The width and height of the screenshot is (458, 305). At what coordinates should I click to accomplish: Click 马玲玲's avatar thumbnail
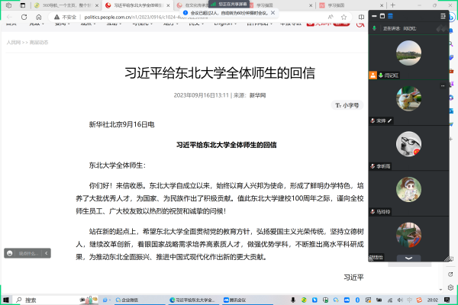pos(408,189)
